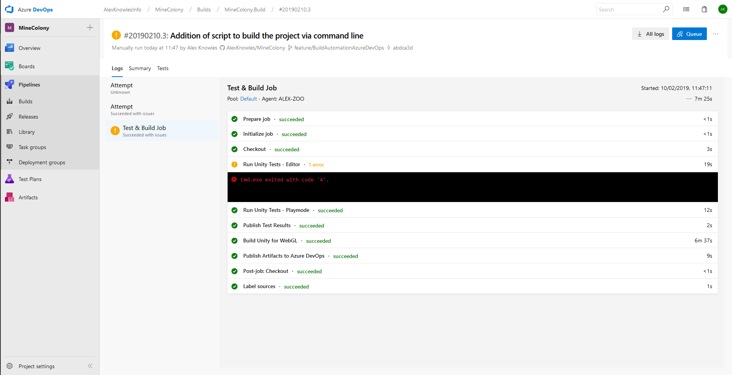Collapse the sidebar with double chevron
The height and width of the screenshot is (375, 732).
pos(90,366)
